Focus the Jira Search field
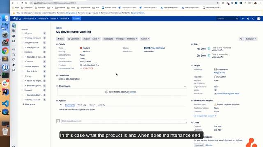263x147 pixels. pyautogui.click(x=228, y=18)
